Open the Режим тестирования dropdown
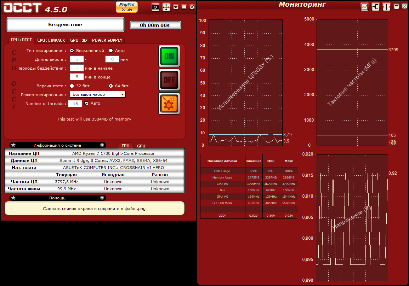 point(97,94)
